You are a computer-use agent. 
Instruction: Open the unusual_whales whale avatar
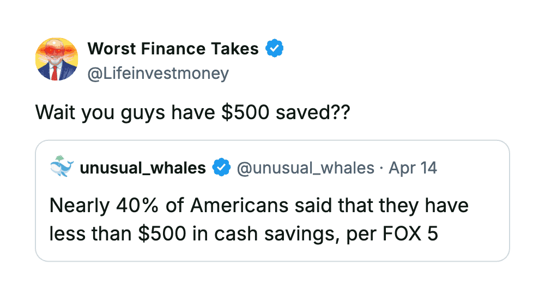(61, 168)
